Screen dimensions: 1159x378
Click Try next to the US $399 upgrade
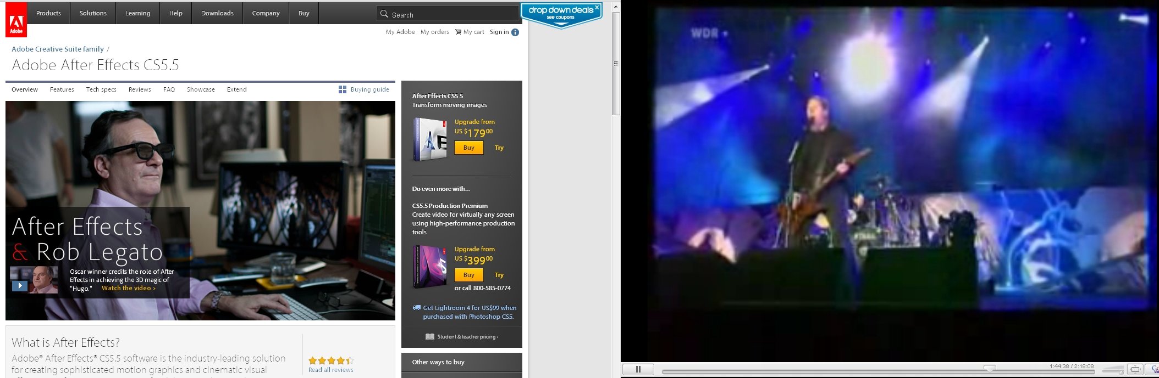click(499, 275)
